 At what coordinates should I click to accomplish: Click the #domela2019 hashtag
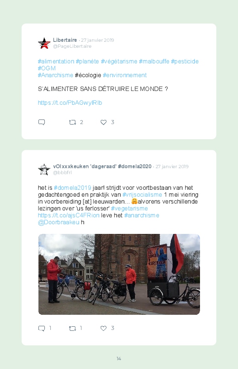tap(72, 187)
